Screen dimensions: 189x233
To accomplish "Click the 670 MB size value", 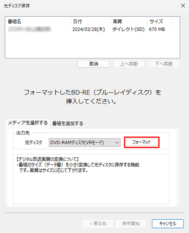I will coord(157,29).
